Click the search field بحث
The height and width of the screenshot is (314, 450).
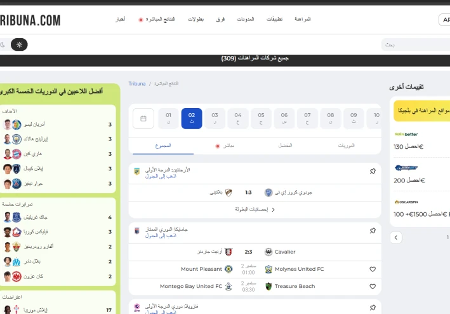[416, 45]
